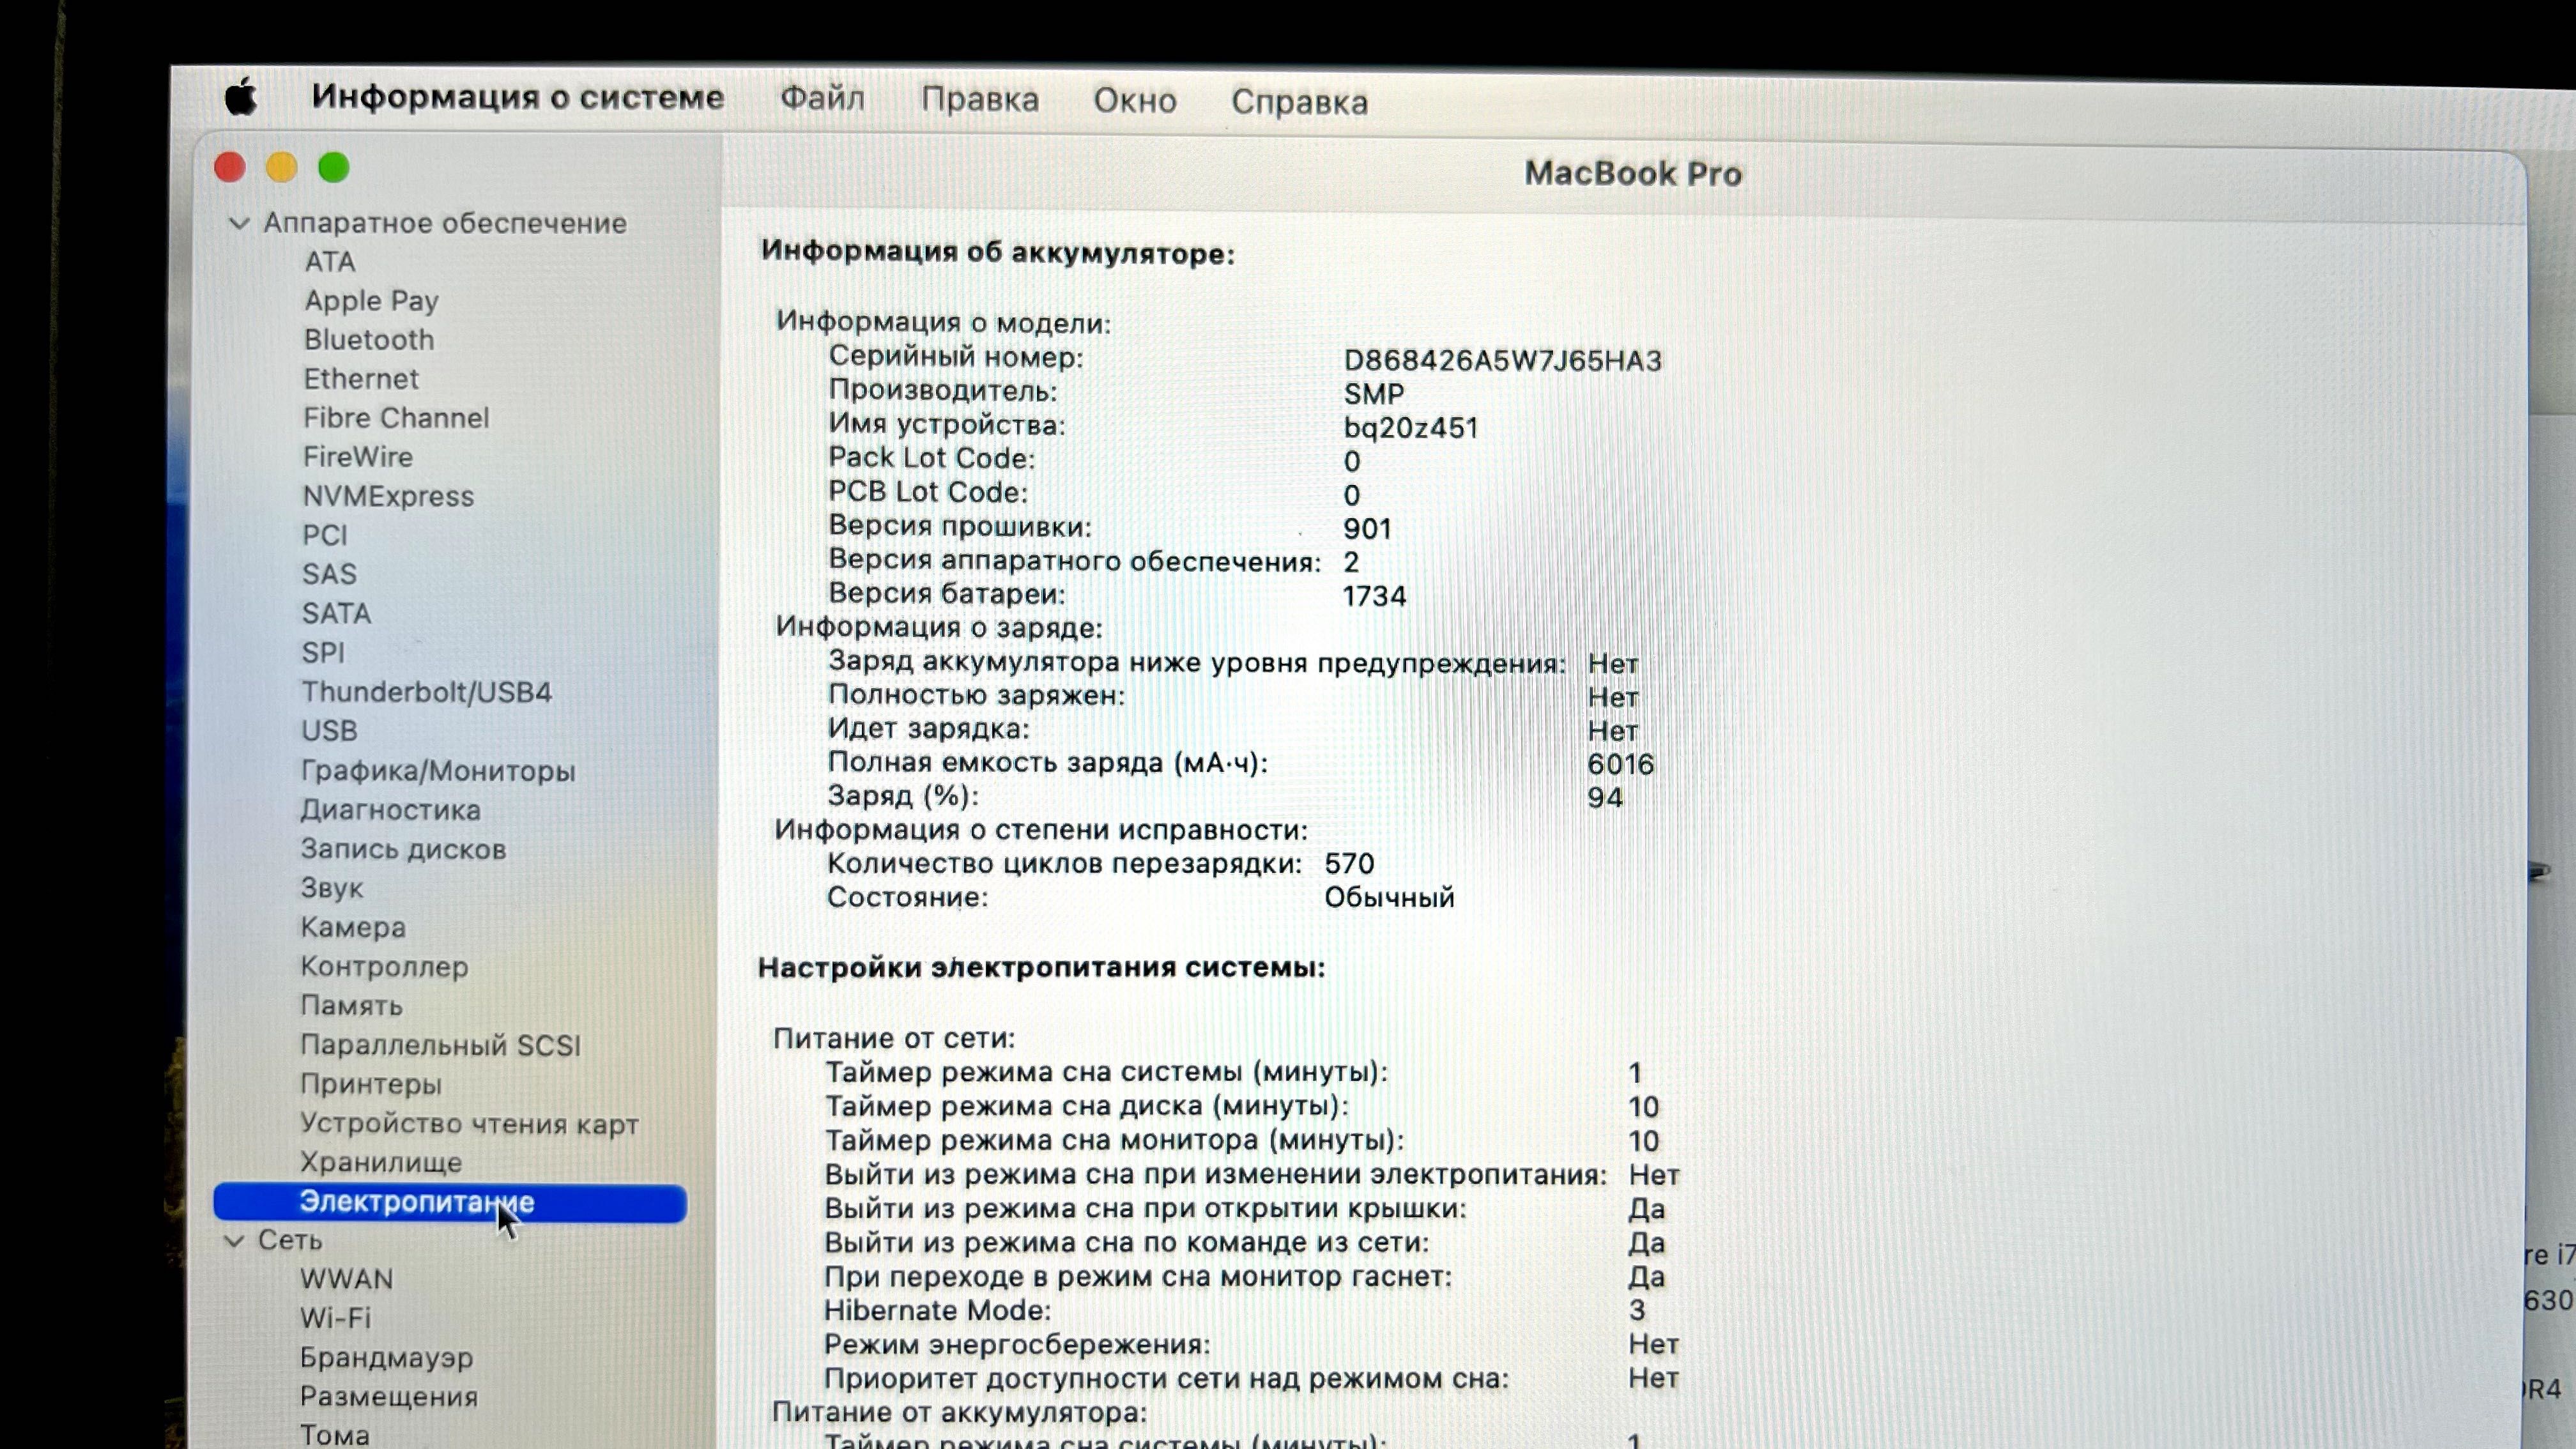Select Ethernet in the sidebar
Image resolution: width=2576 pixels, height=1449 pixels.
(361, 379)
